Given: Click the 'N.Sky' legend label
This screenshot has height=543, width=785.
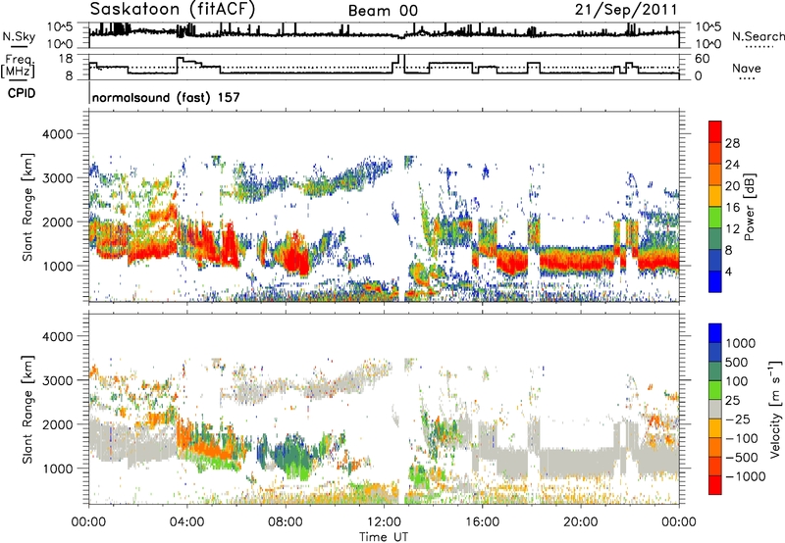Looking at the screenshot, I should [19, 36].
